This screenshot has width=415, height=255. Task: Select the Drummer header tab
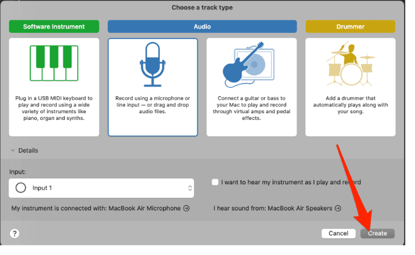[x=350, y=27]
